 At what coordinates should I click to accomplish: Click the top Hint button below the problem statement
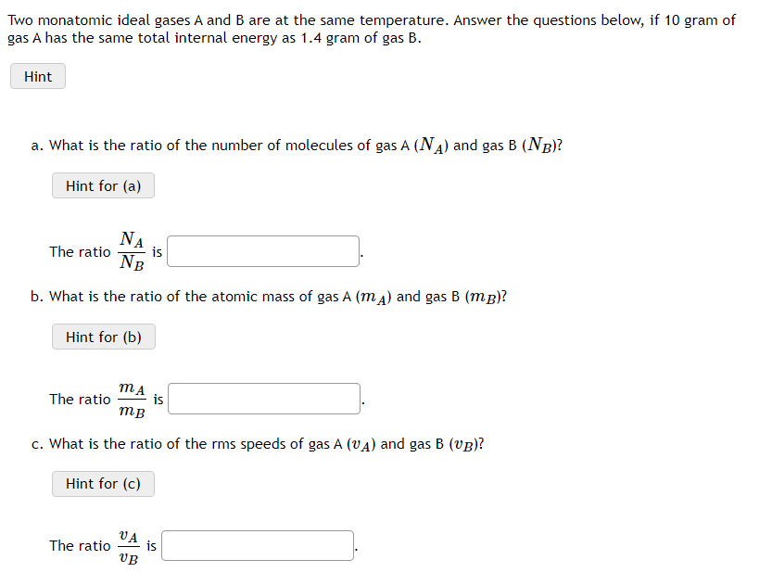coord(37,76)
